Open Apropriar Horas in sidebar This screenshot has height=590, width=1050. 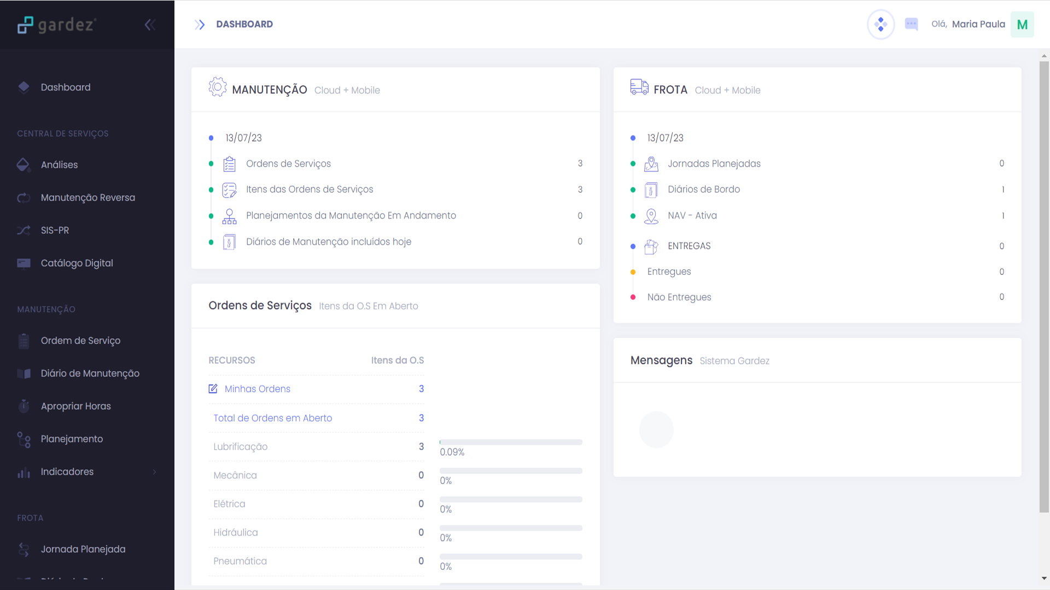click(x=75, y=406)
